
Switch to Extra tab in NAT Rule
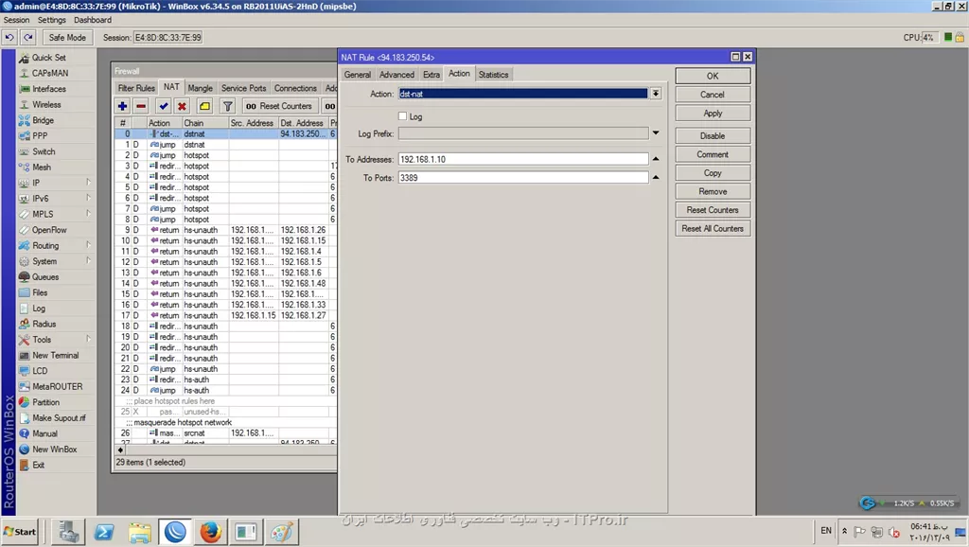pos(432,75)
